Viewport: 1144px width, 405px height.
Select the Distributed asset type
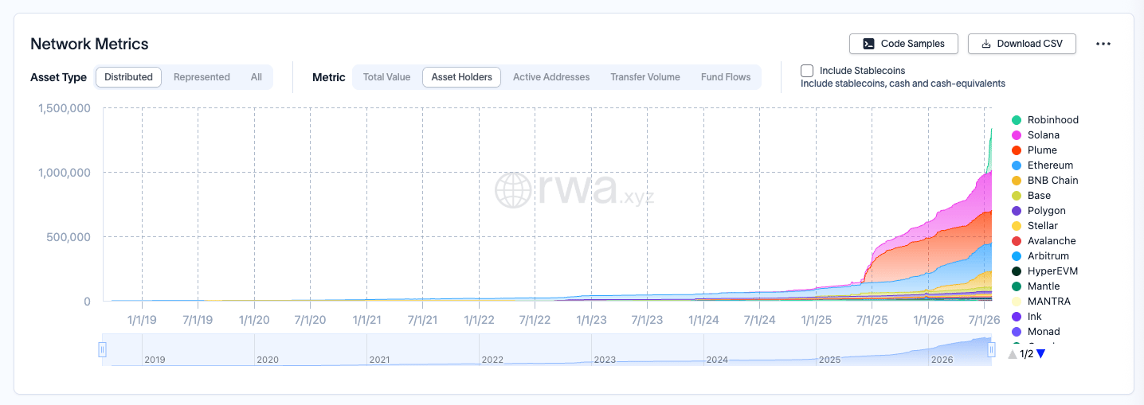[128, 77]
